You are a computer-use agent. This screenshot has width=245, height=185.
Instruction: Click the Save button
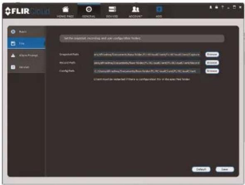point(225,169)
